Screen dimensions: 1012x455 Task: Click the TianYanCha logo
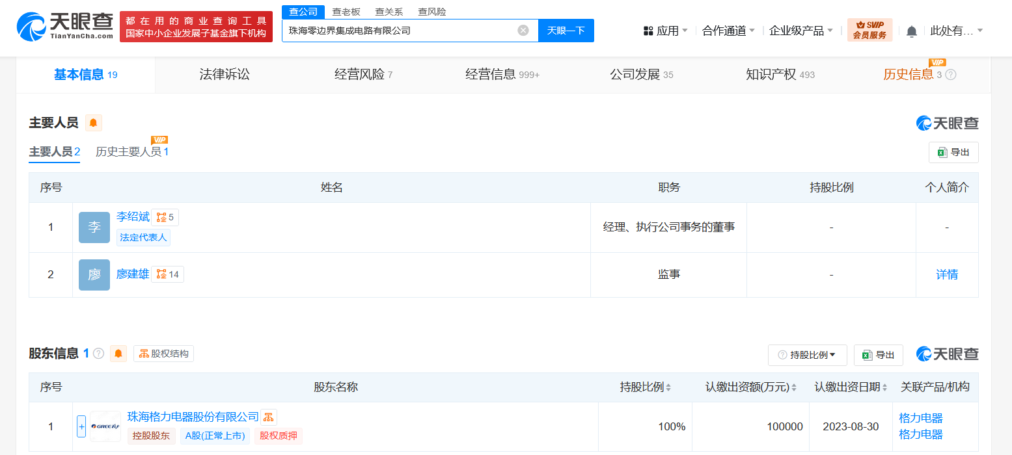65,27
